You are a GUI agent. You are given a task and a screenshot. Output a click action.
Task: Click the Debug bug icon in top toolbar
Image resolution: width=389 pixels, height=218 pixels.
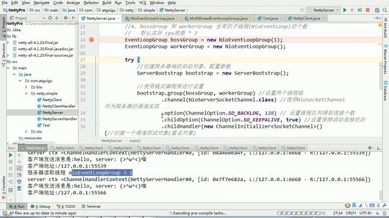(353, 10)
